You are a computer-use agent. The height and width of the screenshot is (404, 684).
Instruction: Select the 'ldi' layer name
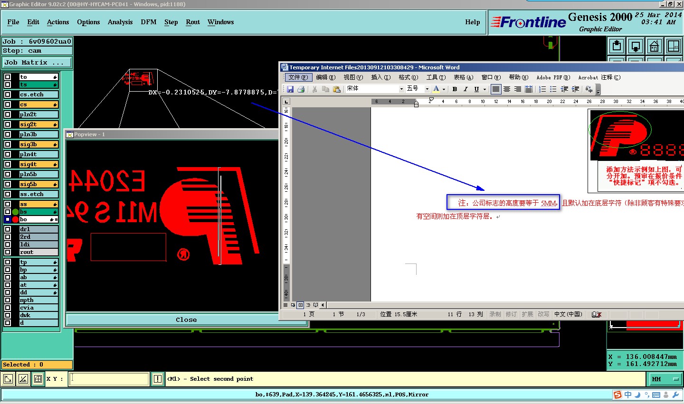click(38, 244)
